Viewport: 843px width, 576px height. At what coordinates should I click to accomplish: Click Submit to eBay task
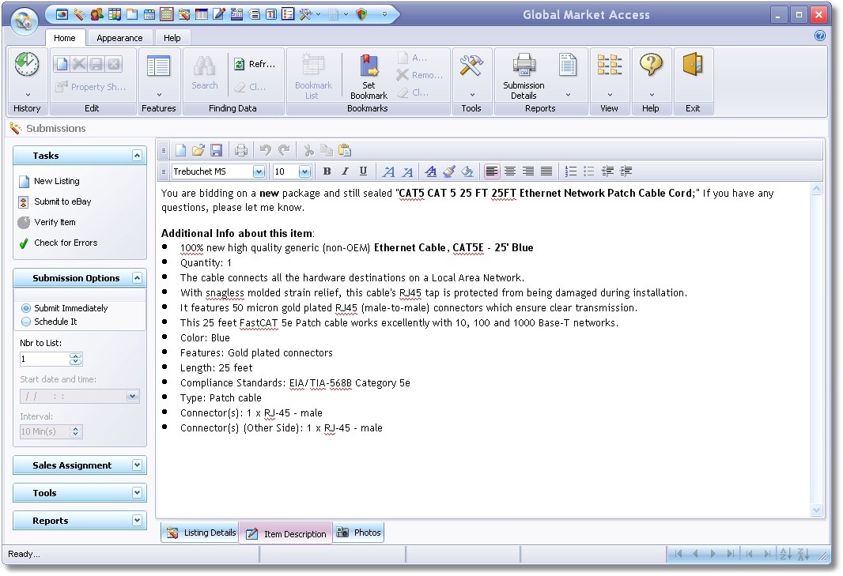[x=62, y=201]
